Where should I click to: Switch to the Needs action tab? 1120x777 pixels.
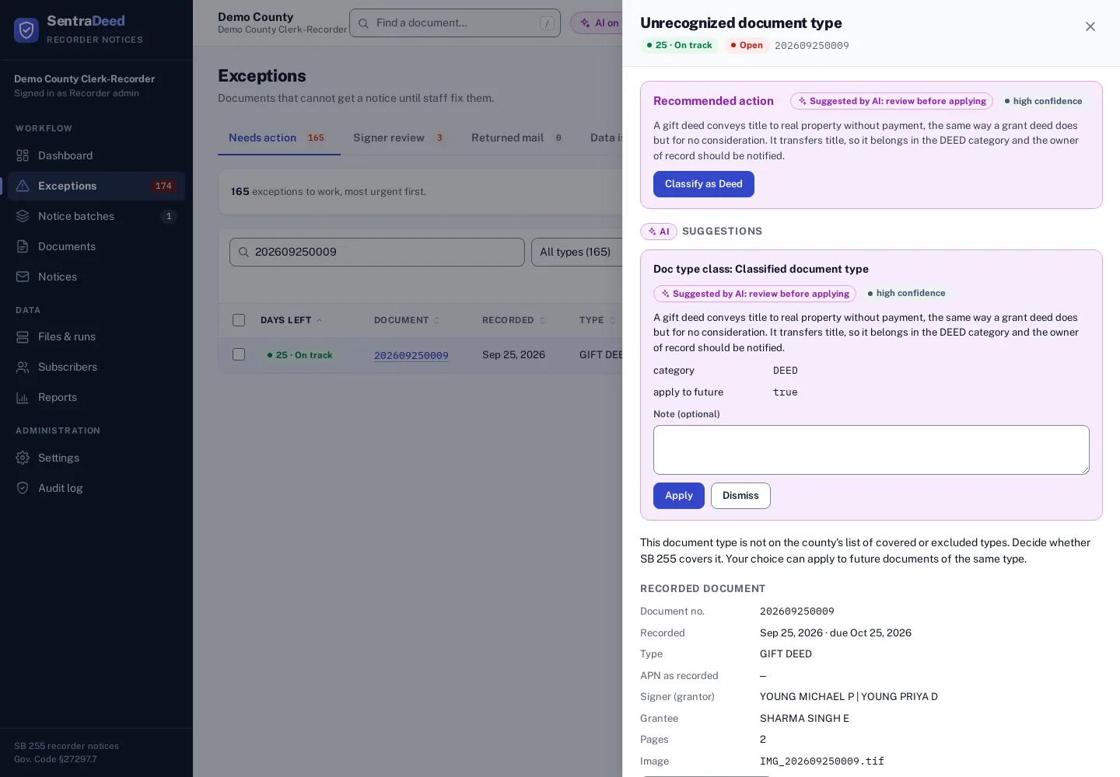click(278, 138)
